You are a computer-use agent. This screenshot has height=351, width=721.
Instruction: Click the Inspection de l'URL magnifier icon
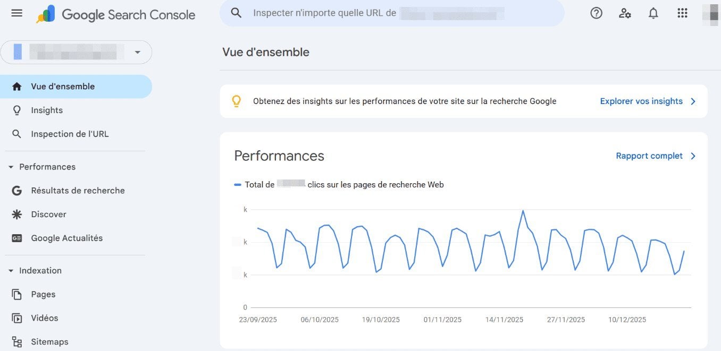pyautogui.click(x=16, y=134)
